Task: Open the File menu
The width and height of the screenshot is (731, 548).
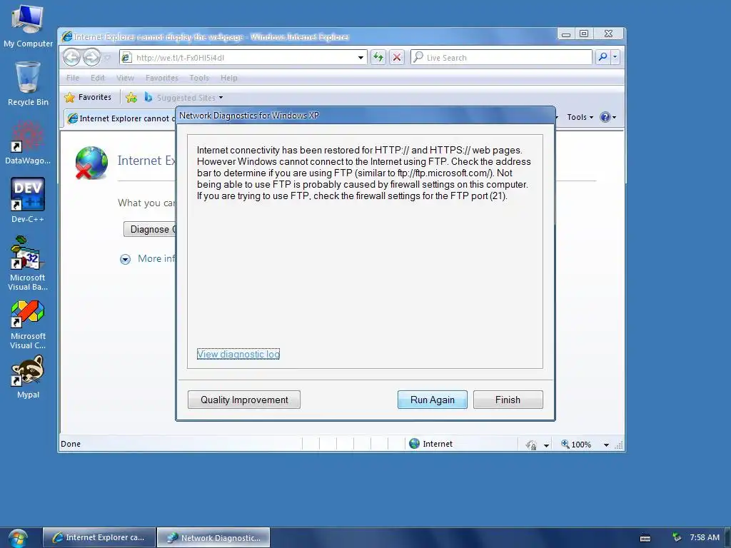Action: pyautogui.click(x=73, y=78)
